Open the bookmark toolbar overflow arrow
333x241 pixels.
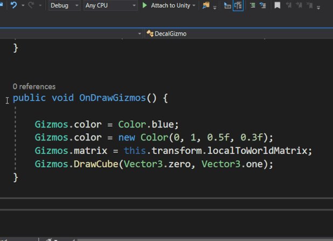point(318,8)
